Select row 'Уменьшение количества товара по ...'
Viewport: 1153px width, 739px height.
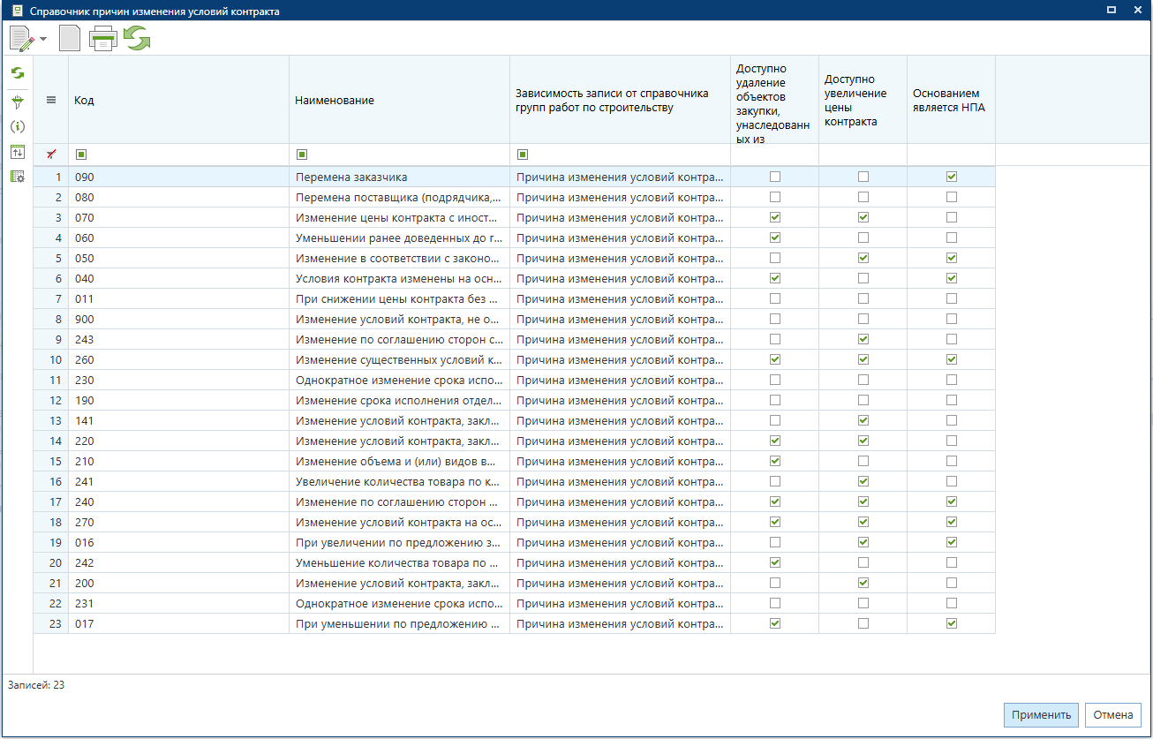[x=515, y=562]
